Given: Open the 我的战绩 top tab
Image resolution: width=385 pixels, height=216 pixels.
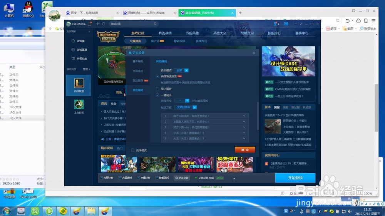Looking at the screenshot, I should pos(165,33).
